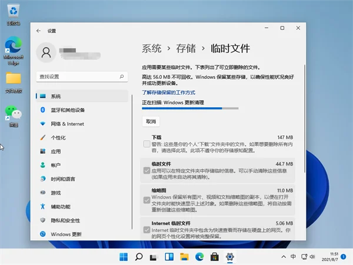Viewport: 353px width, 265px height.
Task: Open 帐户 settings
Action: click(82, 165)
